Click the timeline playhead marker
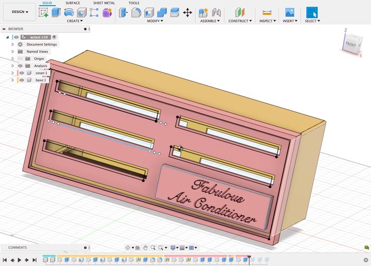 pos(249,257)
